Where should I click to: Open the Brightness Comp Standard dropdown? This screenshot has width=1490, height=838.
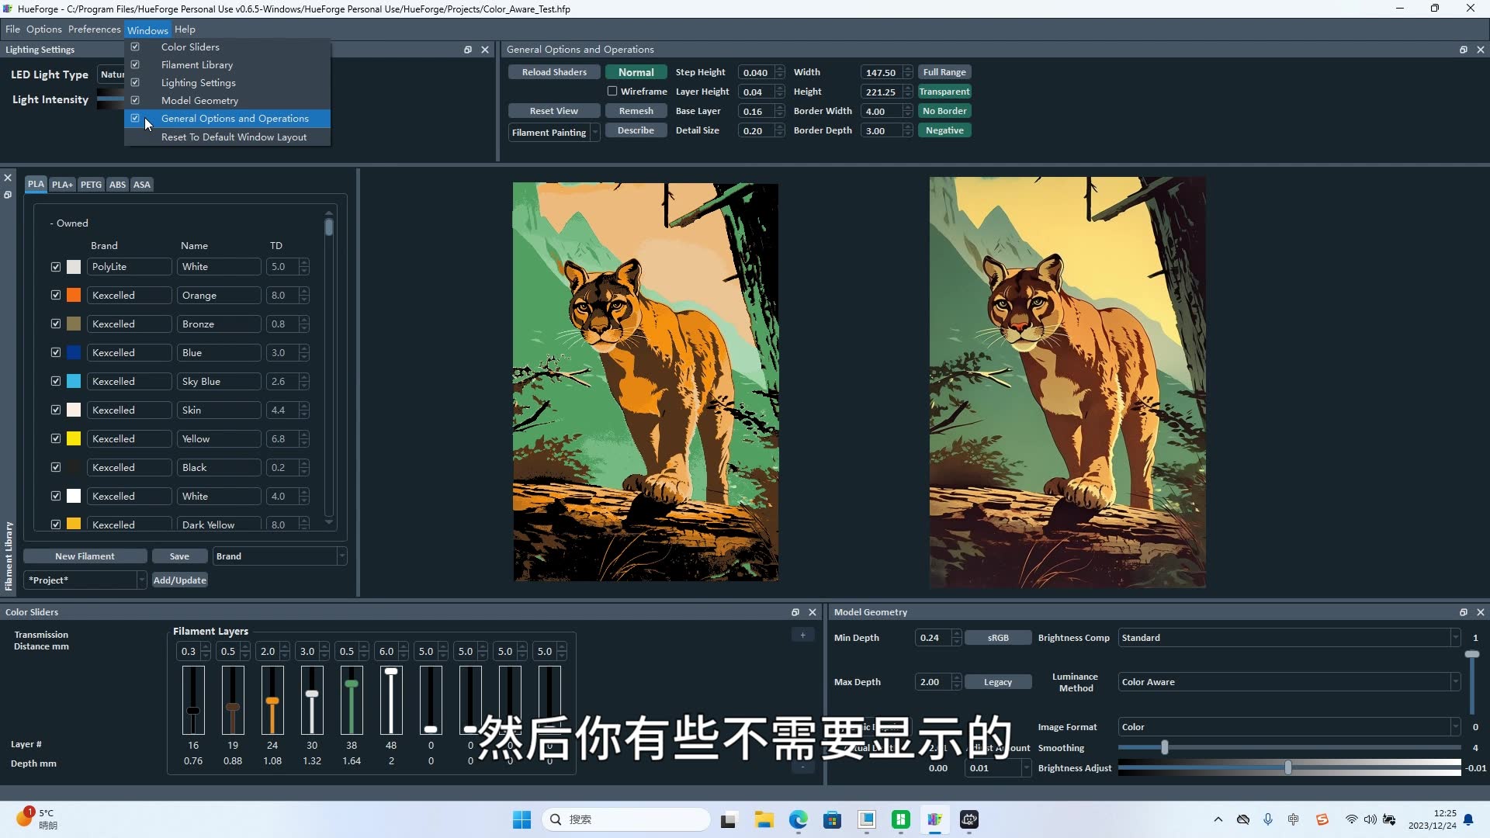click(x=1454, y=637)
